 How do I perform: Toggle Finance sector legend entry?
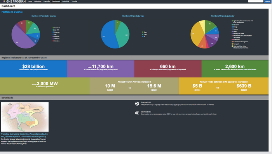pyautogui.click(x=235, y=29)
